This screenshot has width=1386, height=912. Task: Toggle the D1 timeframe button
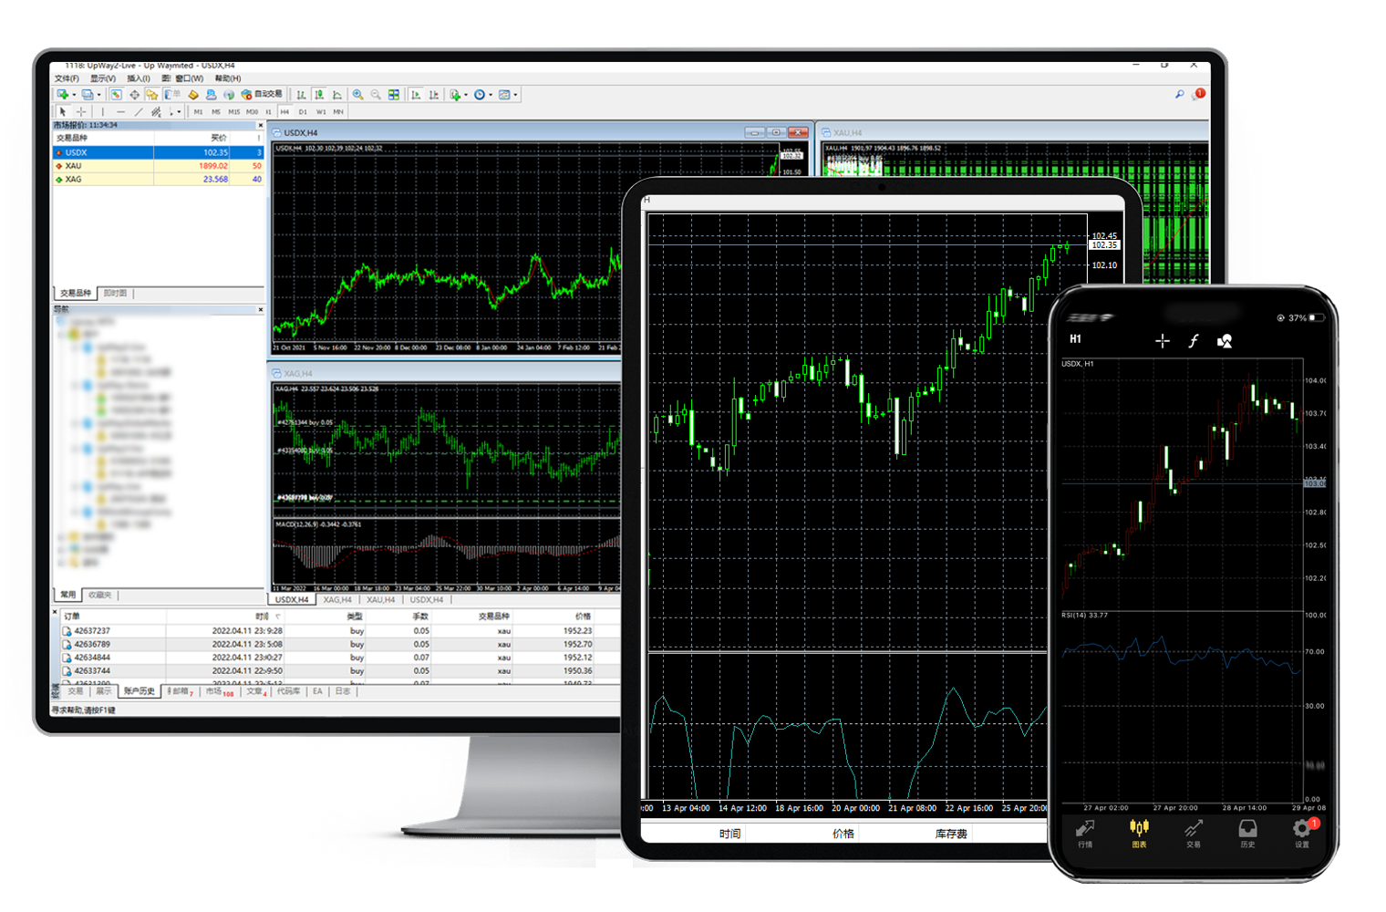(303, 112)
